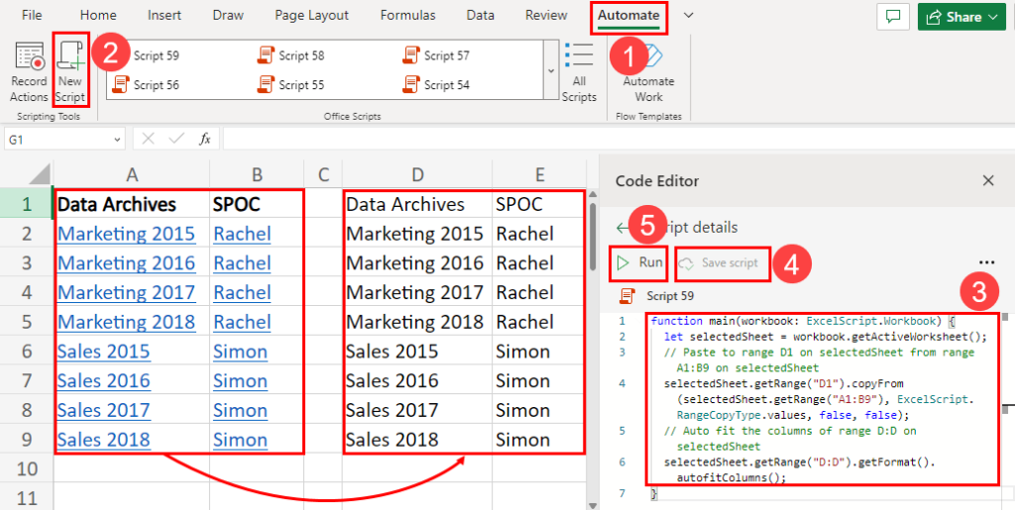
Task: Switch to the Draw tab
Action: (x=226, y=16)
